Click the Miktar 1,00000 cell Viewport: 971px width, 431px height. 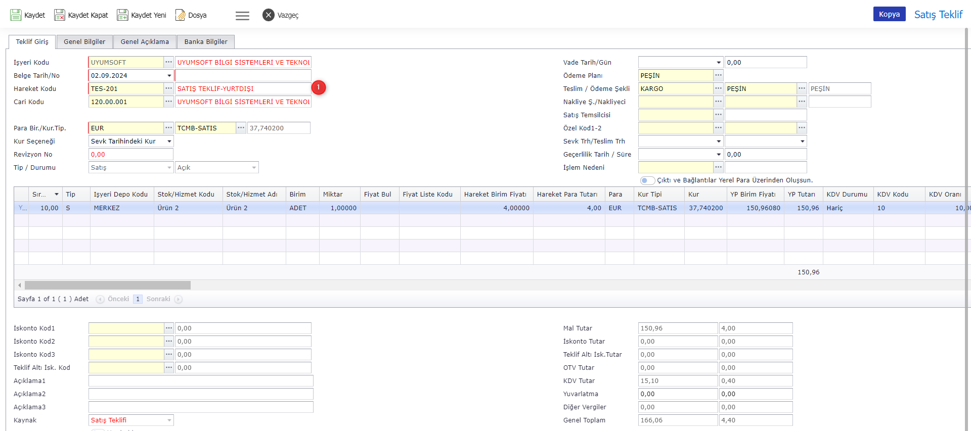pyautogui.click(x=339, y=208)
